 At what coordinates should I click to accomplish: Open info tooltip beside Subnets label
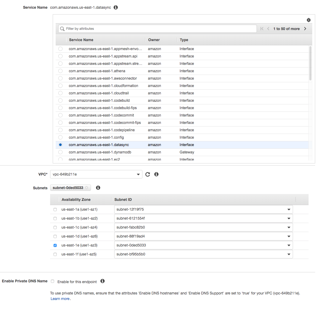98,187
